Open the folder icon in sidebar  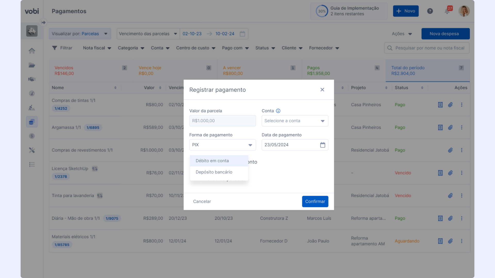click(32, 65)
